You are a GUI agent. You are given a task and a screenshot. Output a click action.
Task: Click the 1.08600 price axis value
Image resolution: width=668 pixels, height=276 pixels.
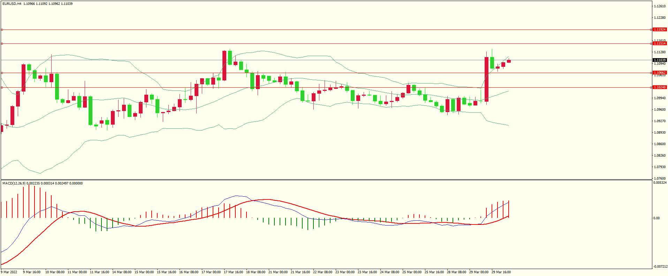click(x=660, y=144)
